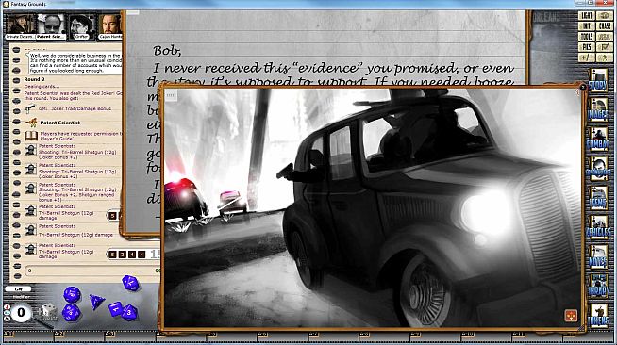This screenshot has height=345, width=617.
Task: Open the Story sidebar panel
Action: tap(598, 81)
